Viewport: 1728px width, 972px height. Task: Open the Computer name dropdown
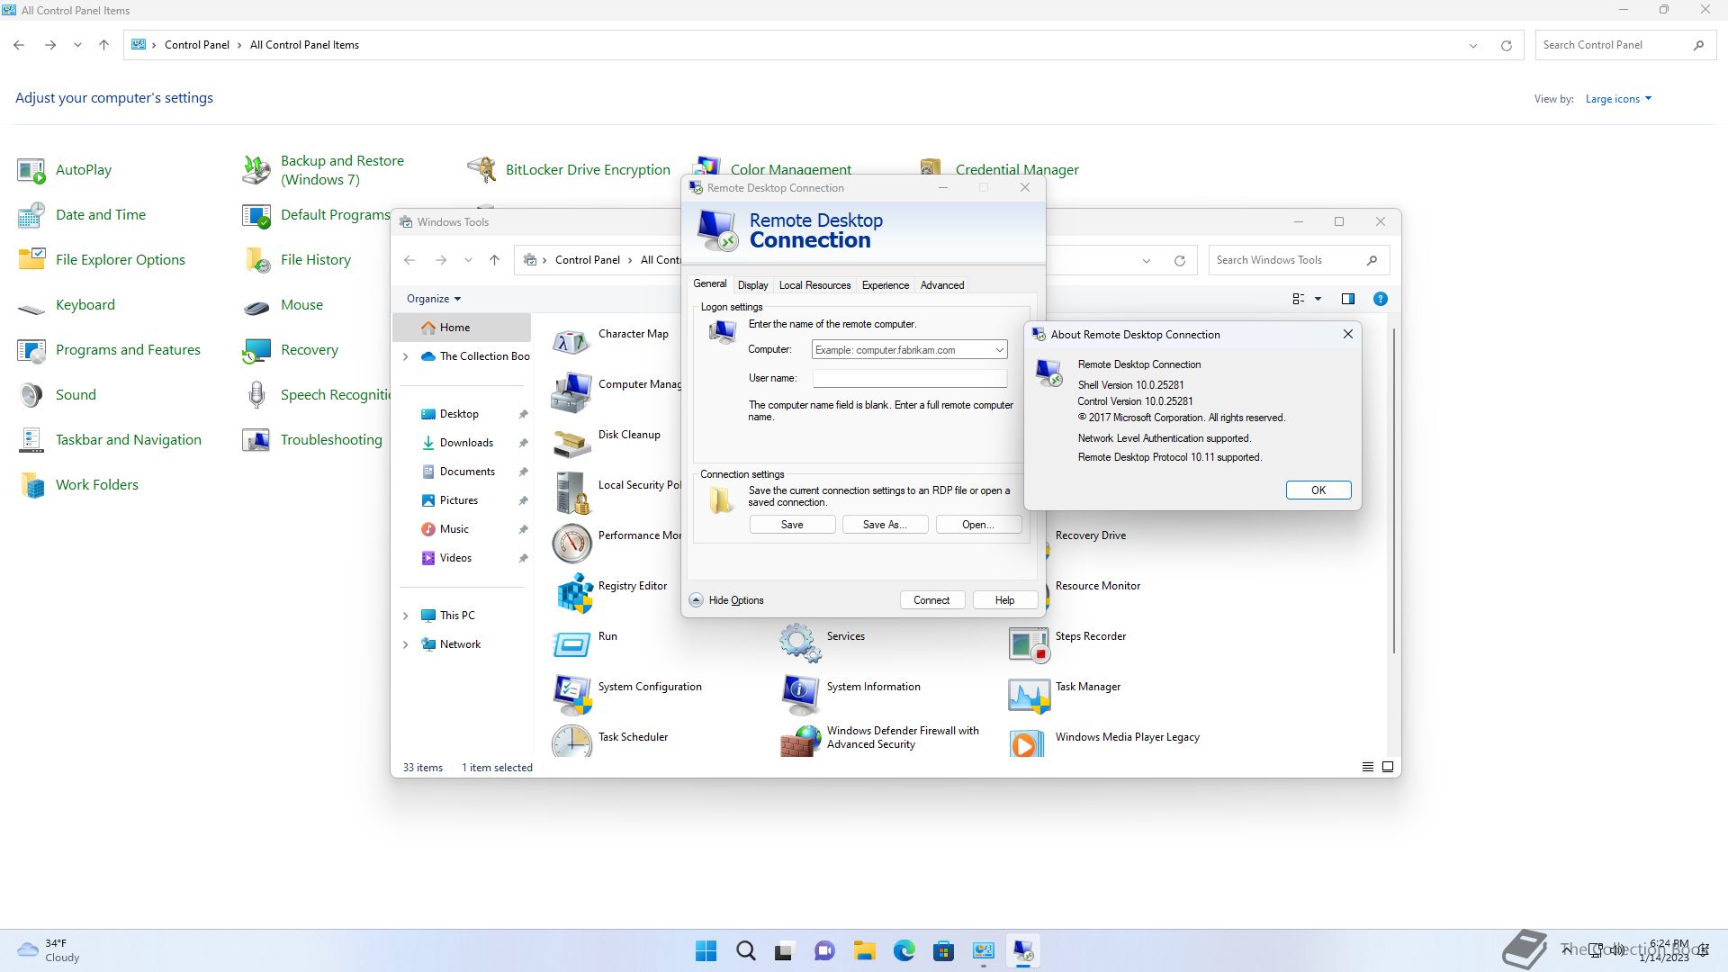click(x=999, y=350)
